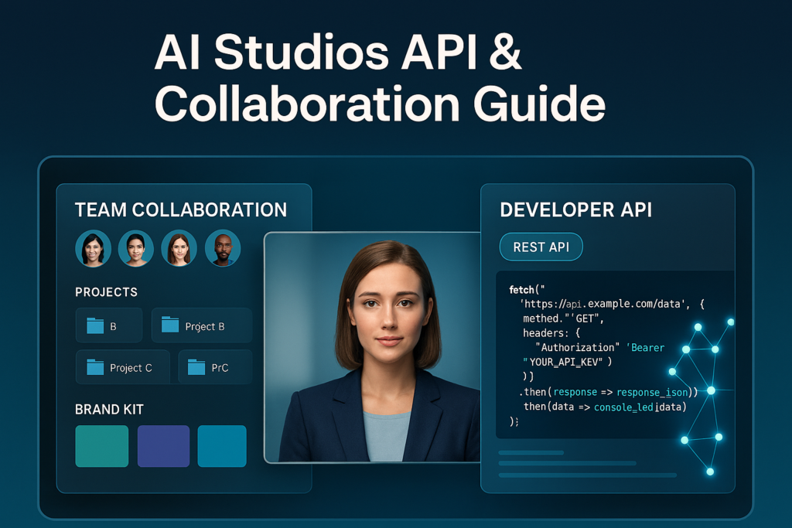
Task: Open the Project B folder
Action: (x=201, y=325)
